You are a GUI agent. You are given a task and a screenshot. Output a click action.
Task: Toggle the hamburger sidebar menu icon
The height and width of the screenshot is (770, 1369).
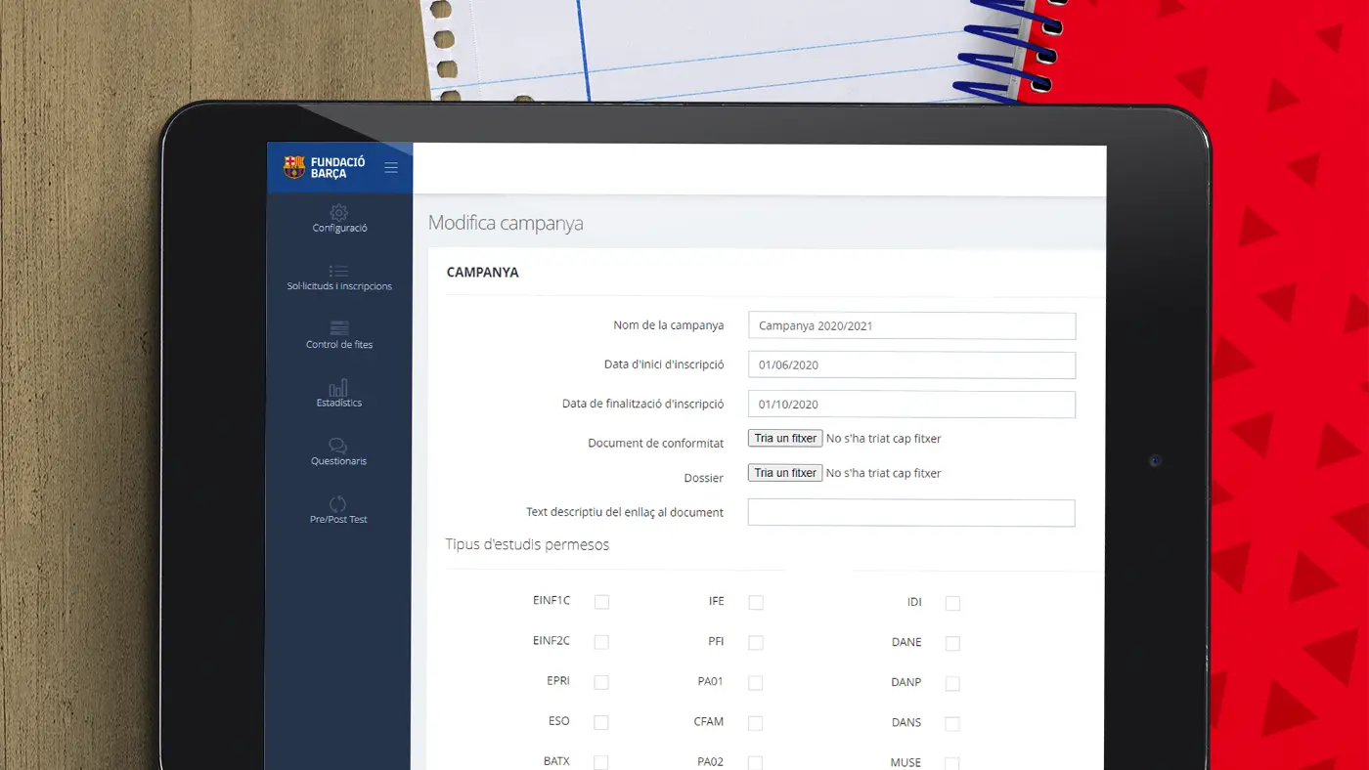(x=391, y=168)
